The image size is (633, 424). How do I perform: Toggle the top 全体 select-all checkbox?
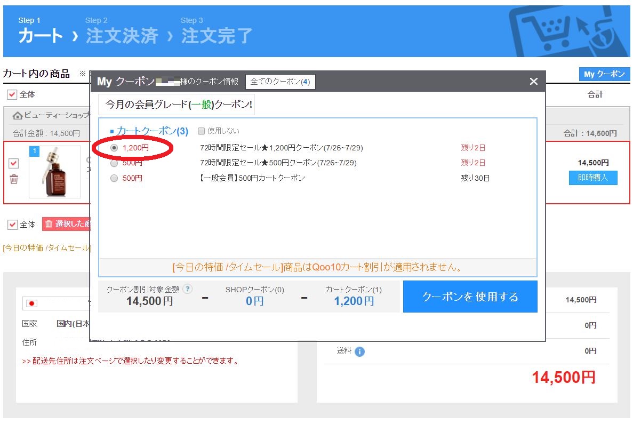click(12, 94)
